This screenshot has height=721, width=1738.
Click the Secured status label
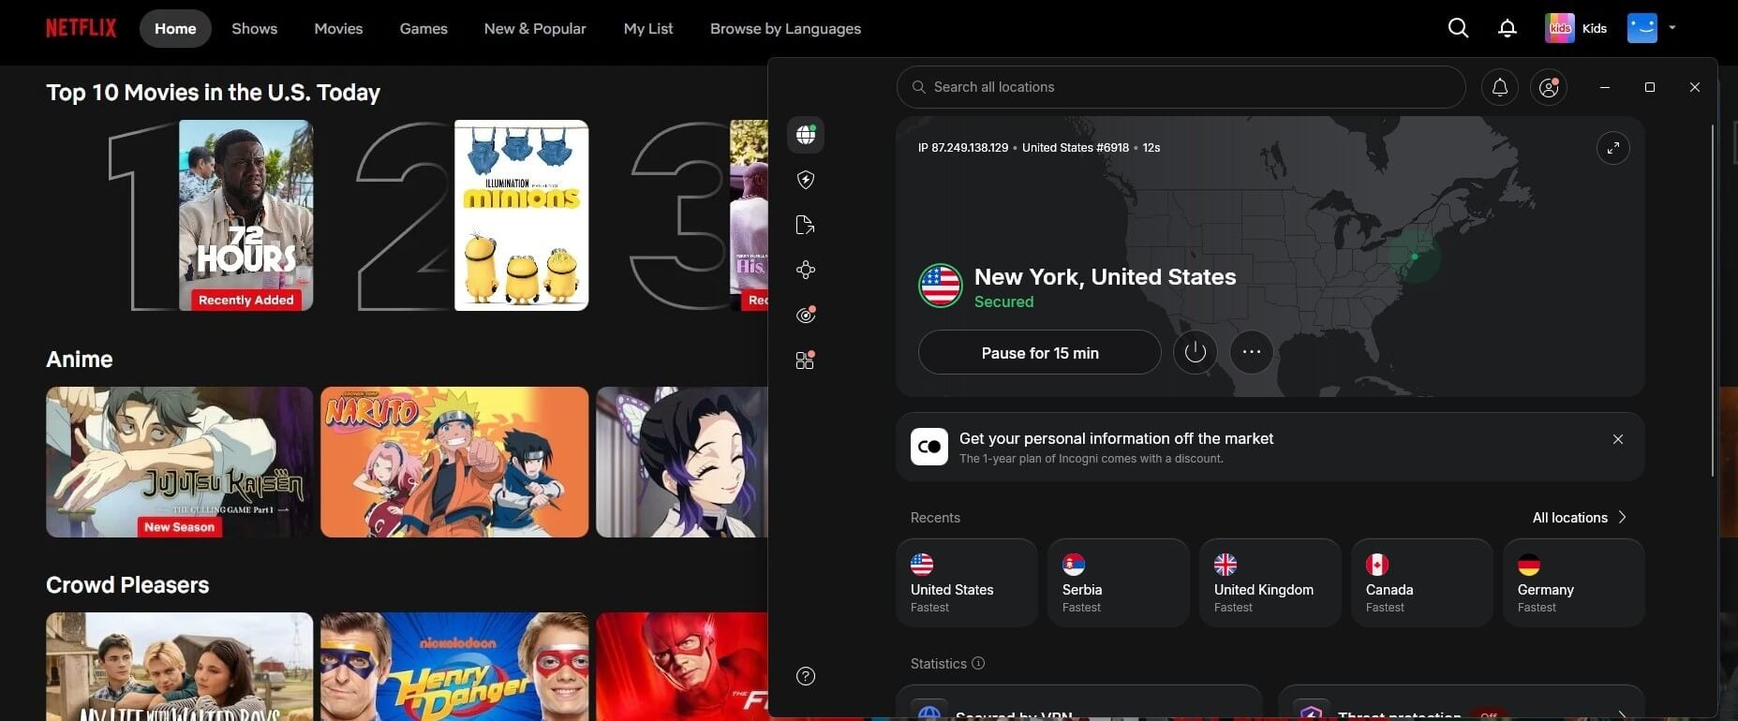tap(1003, 302)
